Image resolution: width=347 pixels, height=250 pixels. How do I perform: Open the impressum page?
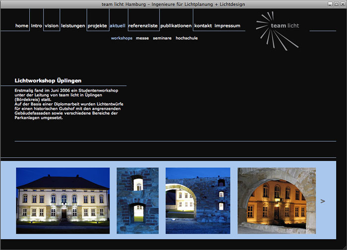[x=227, y=26]
